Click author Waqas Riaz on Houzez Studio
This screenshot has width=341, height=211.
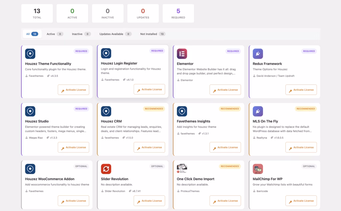click(34, 138)
